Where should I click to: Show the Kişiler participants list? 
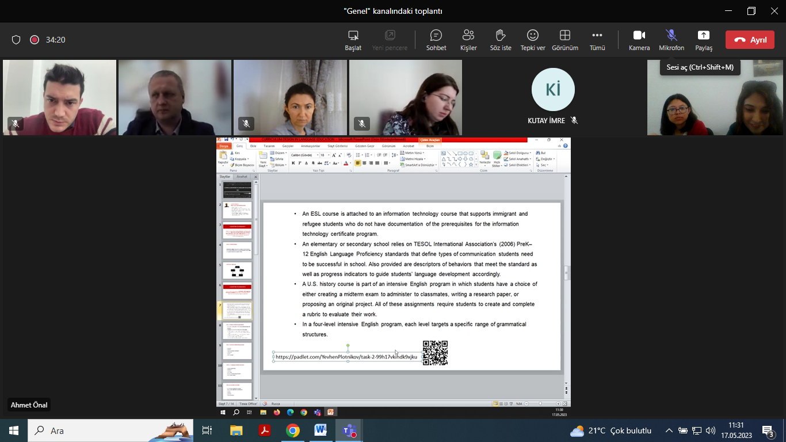[468, 40]
